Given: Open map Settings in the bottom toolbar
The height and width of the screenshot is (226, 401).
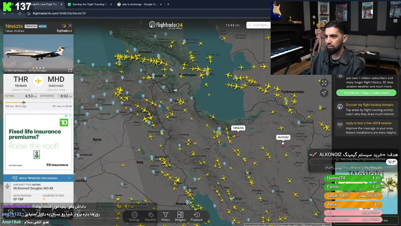Looking at the screenshot, I should pyautogui.click(x=134, y=216).
